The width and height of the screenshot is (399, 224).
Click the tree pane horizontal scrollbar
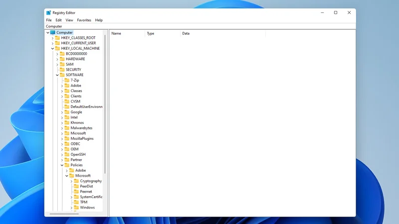tap(64, 214)
